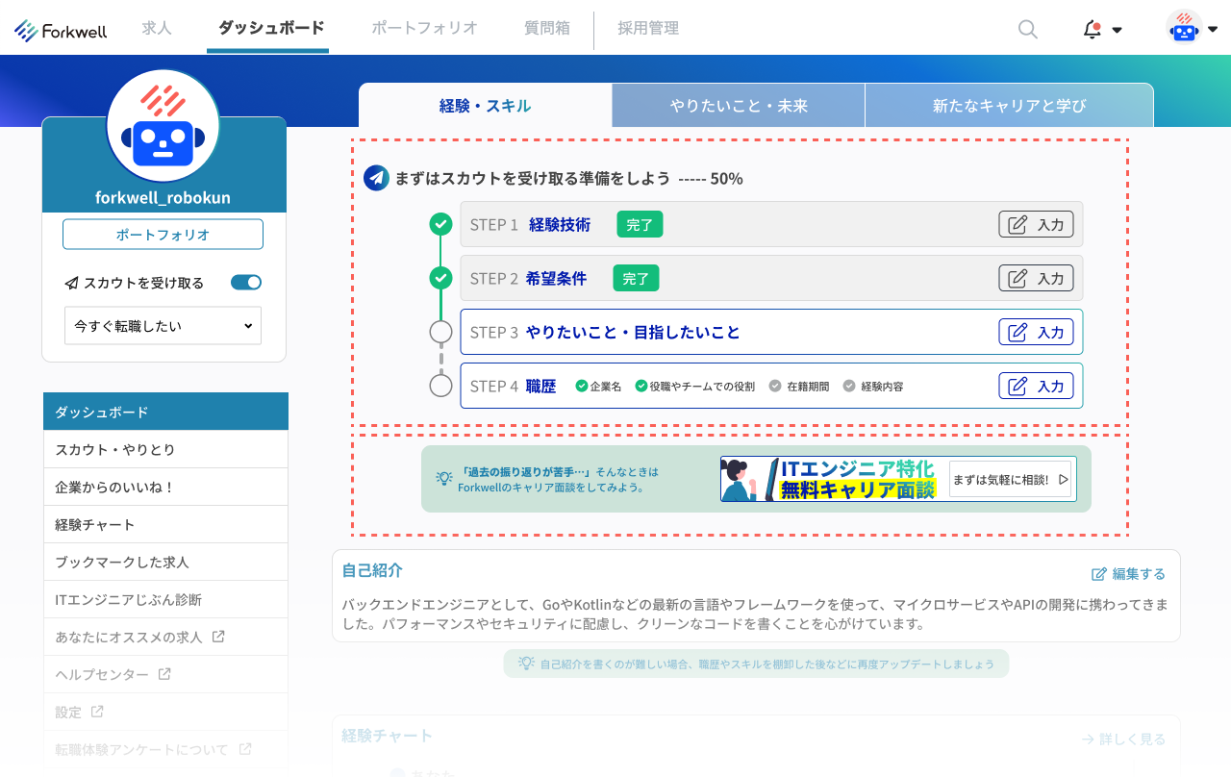Click the STEP 1 green check circle
This screenshot has height=777, width=1231.
[x=440, y=224]
